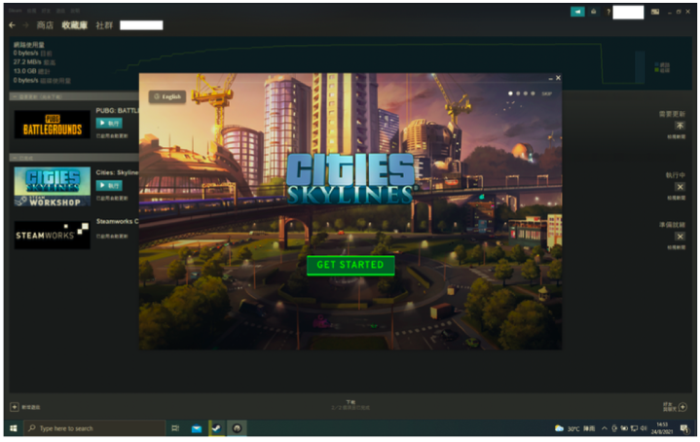Open Mail from the taskbar

197,428
